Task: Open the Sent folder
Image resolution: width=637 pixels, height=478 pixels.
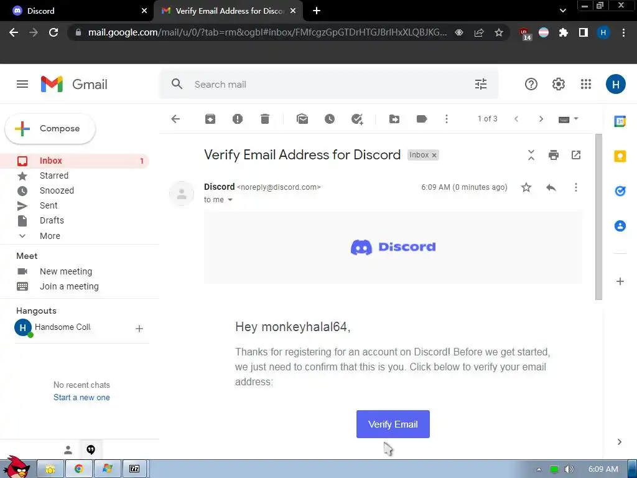Action: (x=49, y=205)
